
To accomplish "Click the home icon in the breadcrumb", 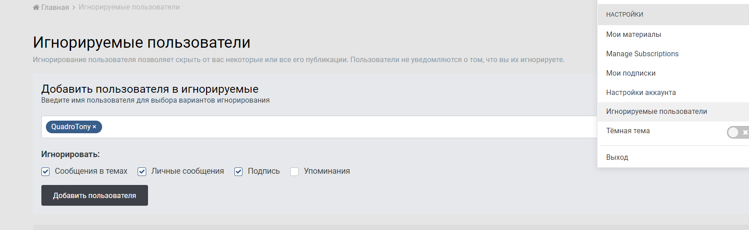I will 36,7.
